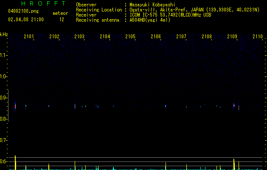
Task: Click the meteor count 12
Action: point(62,20)
